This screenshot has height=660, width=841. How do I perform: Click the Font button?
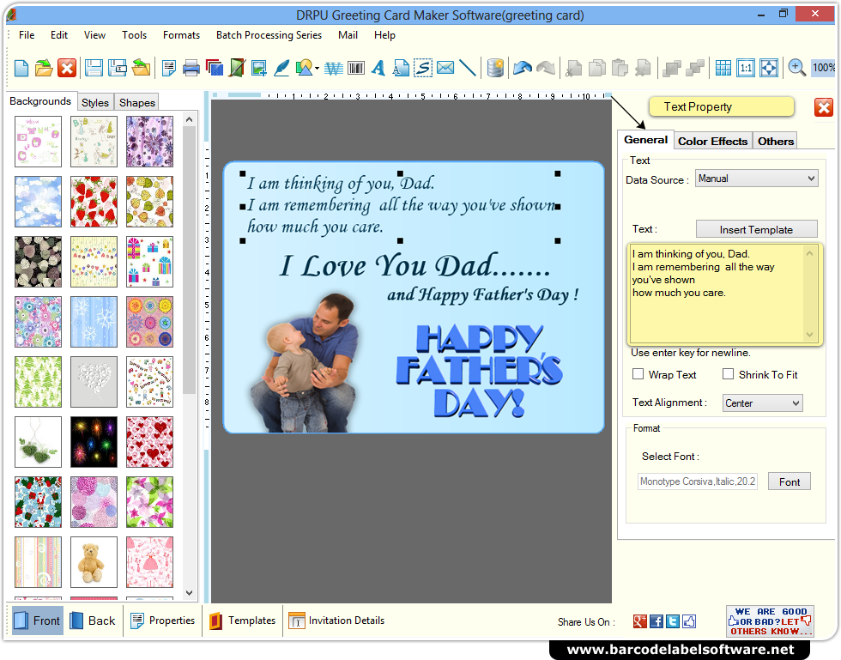coord(789,481)
